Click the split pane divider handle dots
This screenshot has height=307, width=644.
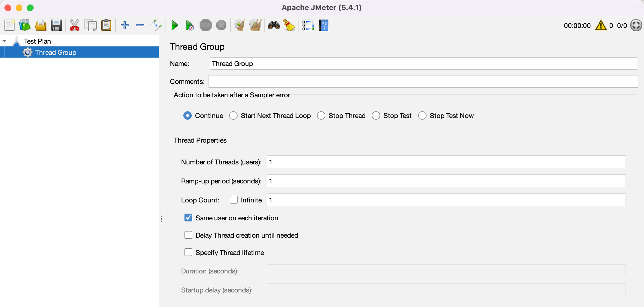(162, 219)
